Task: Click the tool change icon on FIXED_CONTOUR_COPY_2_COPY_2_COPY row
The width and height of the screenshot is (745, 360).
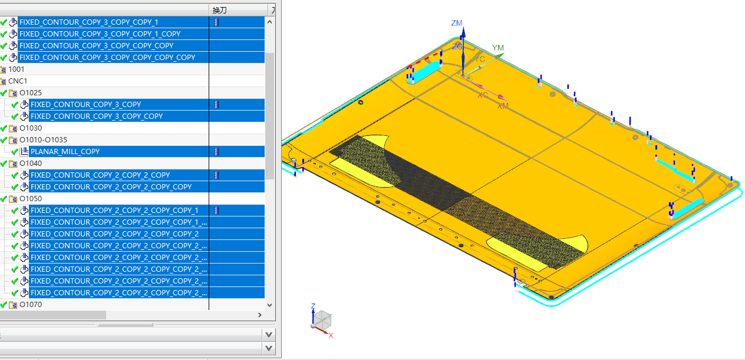Action: coord(216,175)
